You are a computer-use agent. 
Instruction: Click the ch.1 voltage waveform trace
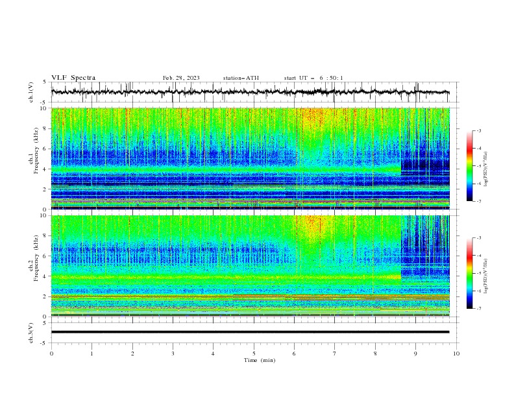(250, 92)
